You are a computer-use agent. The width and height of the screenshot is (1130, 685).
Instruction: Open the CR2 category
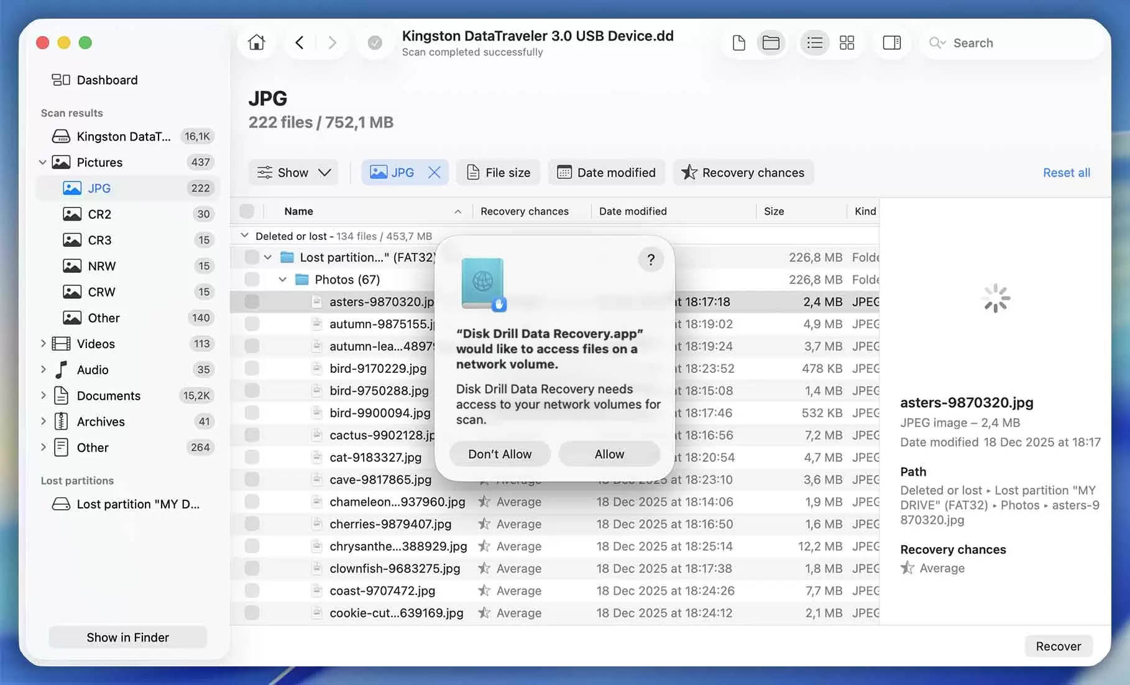coord(127,214)
